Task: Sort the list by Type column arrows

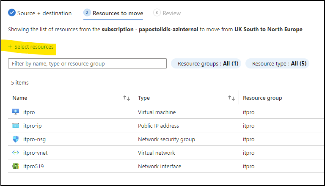Action: [x=231, y=98]
